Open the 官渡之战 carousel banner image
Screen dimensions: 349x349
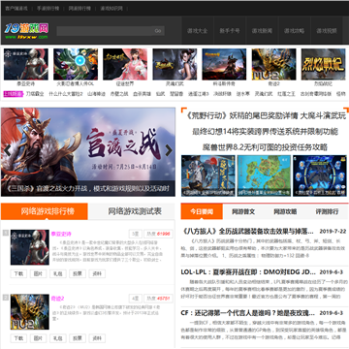point(88,152)
